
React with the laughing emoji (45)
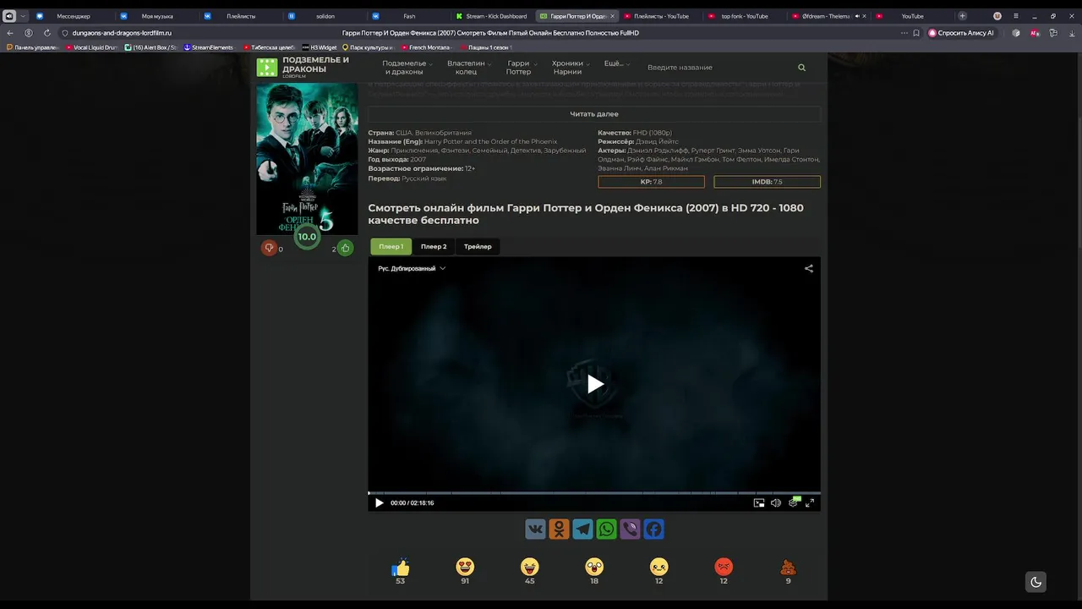tap(530, 567)
